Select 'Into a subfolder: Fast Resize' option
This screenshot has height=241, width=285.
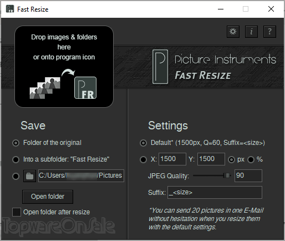16,159
